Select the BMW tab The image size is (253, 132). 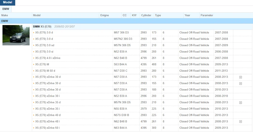click(x=6, y=9)
